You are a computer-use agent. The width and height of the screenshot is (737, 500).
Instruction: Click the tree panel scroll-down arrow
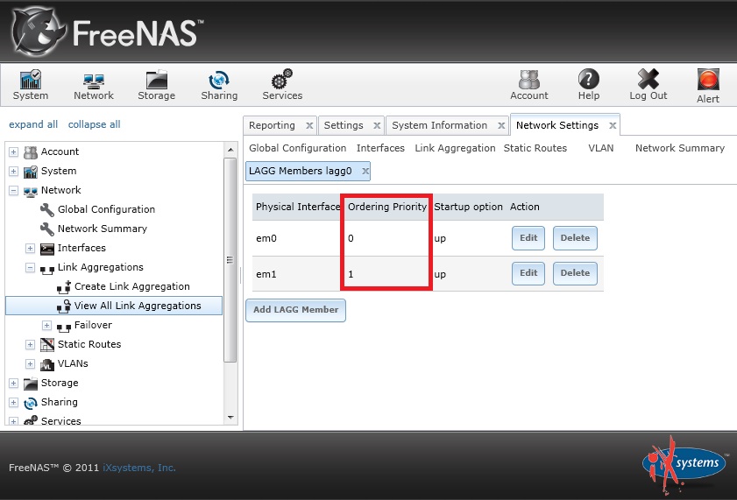(x=230, y=417)
